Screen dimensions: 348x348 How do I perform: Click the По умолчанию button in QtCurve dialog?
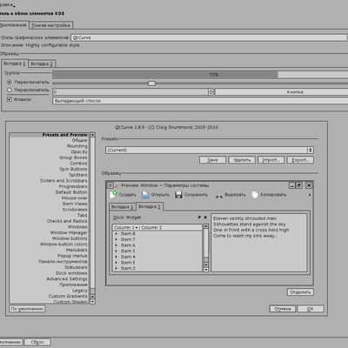coord(27,309)
